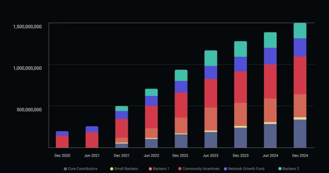
Task: Click the Dec 2020 x-axis label
Action: coord(62,155)
